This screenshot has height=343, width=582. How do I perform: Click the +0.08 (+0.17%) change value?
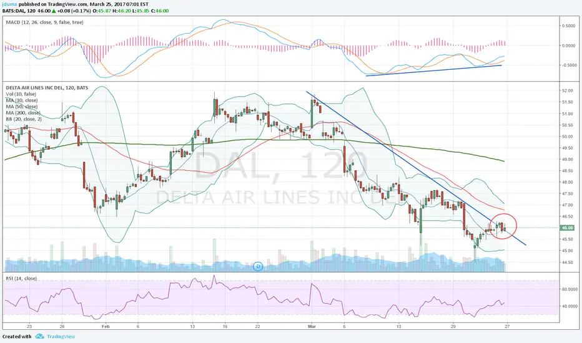76,11
